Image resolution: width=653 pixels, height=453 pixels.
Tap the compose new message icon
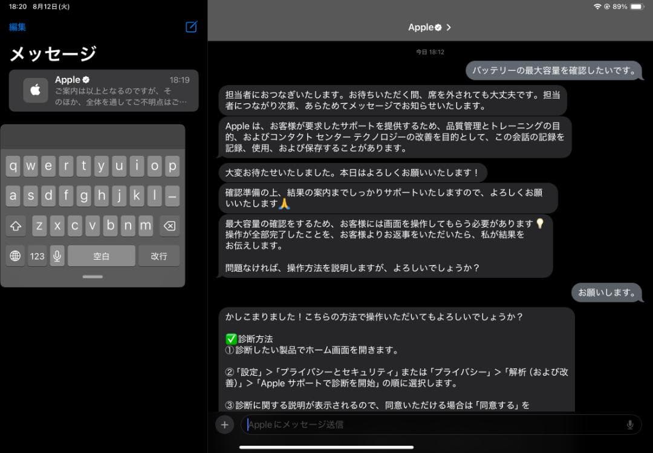pyautogui.click(x=190, y=27)
